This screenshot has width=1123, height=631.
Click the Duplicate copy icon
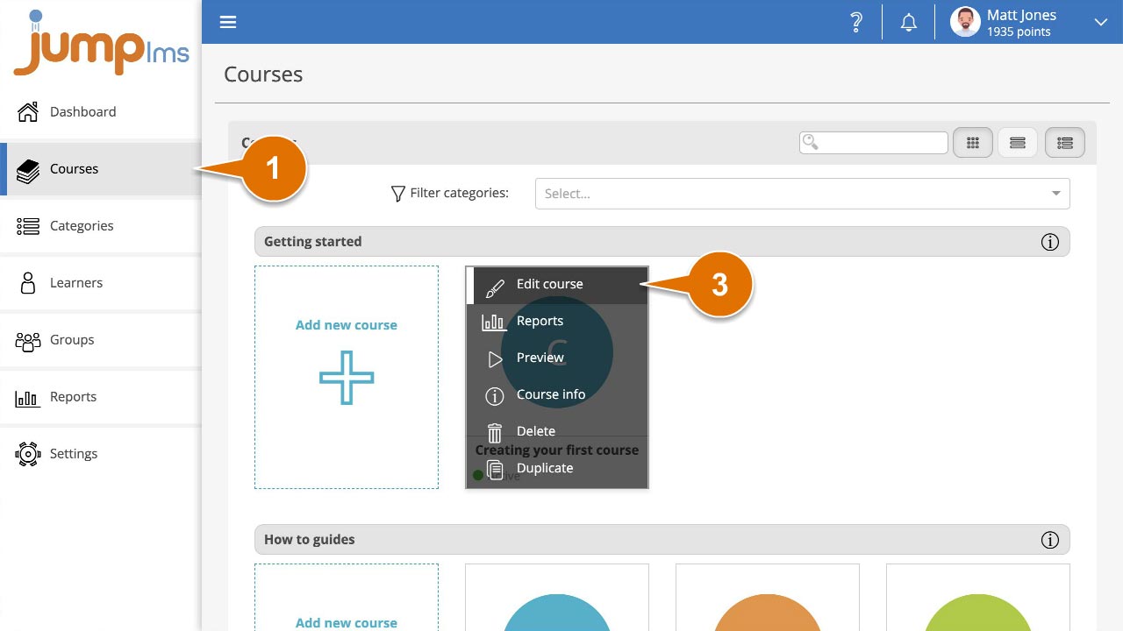click(495, 470)
